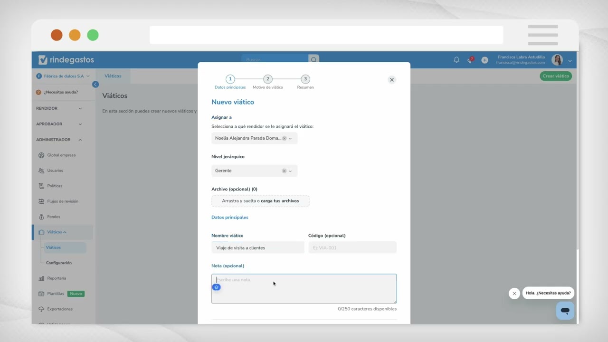The height and width of the screenshot is (342, 608).
Task: Expand the user account chevron
Action: coord(570,60)
